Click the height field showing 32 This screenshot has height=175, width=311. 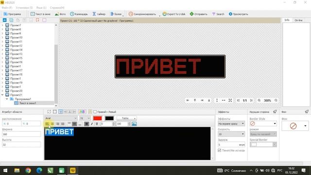coord(21,145)
